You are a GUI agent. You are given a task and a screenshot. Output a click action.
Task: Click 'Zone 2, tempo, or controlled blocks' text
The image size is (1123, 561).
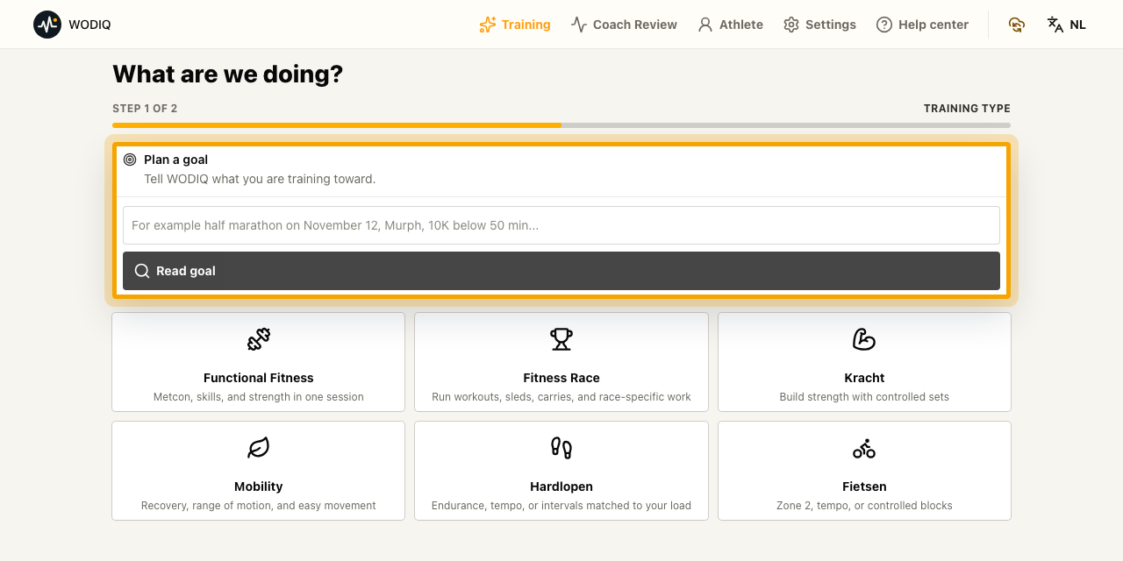tap(864, 506)
